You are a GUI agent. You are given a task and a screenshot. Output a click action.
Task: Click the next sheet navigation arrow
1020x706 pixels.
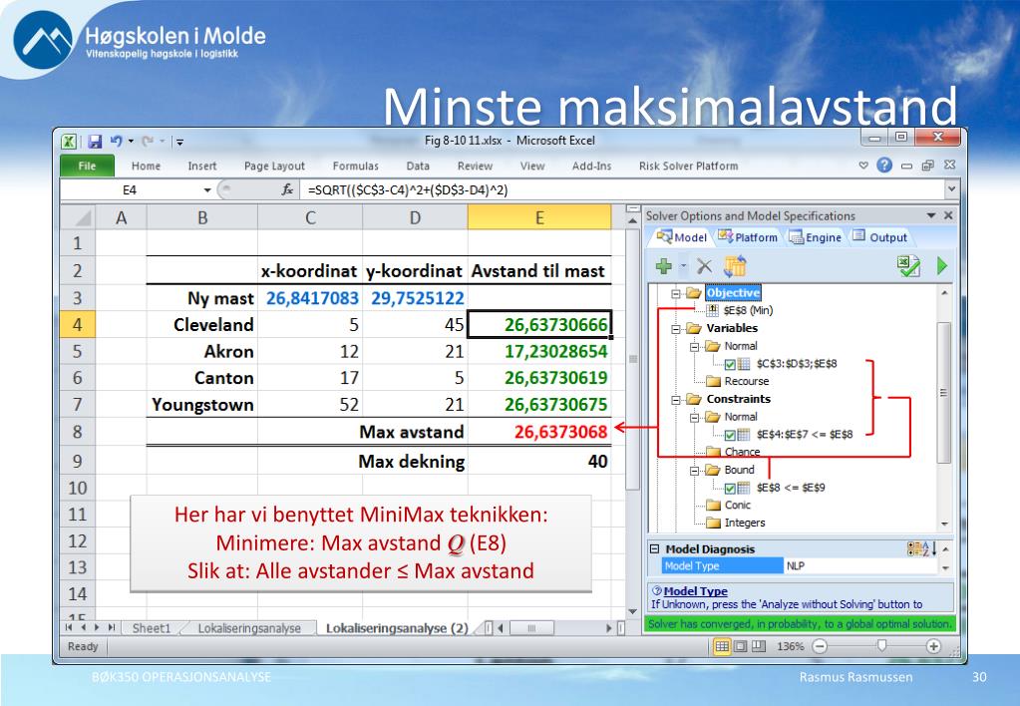click(97, 628)
